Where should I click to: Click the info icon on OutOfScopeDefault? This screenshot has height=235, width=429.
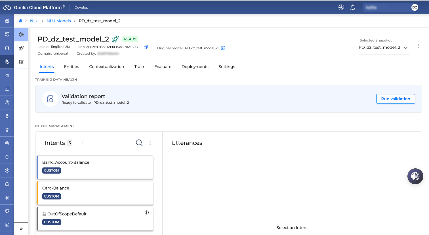click(x=147, y=212)
